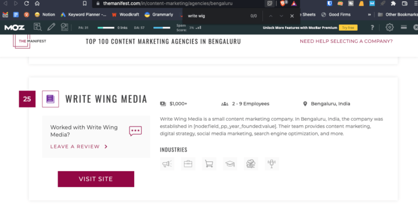
Task: Open the Write Wing Media company title
Action: tap(106, 99)
